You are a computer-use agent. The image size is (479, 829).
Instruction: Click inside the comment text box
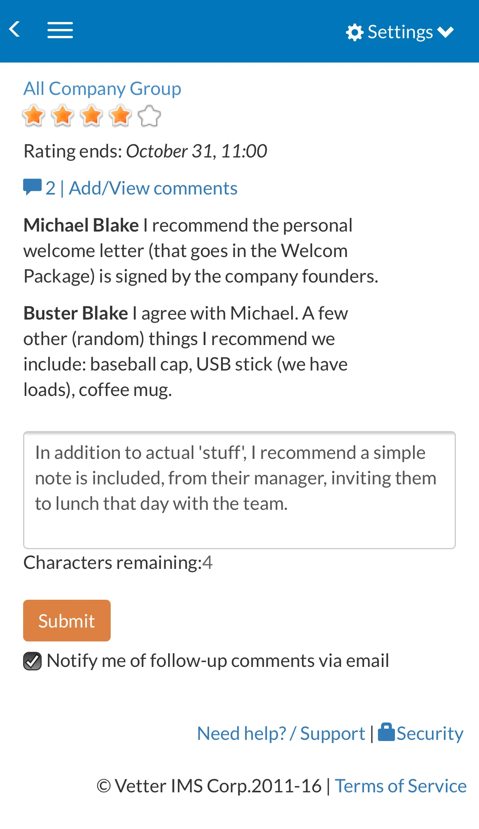point(239,490)
